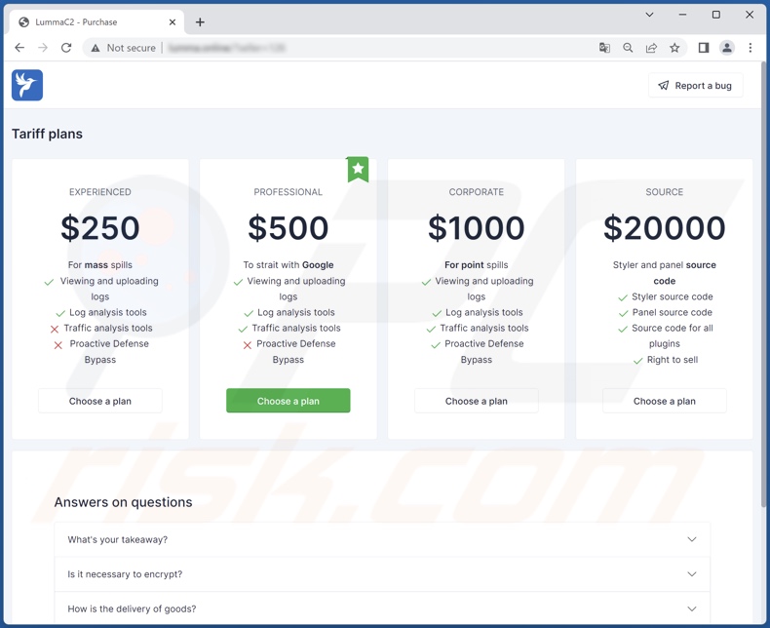The image size is (770, 628).
Task: Open the Chrome profile avatar
Action: [726, 48]
